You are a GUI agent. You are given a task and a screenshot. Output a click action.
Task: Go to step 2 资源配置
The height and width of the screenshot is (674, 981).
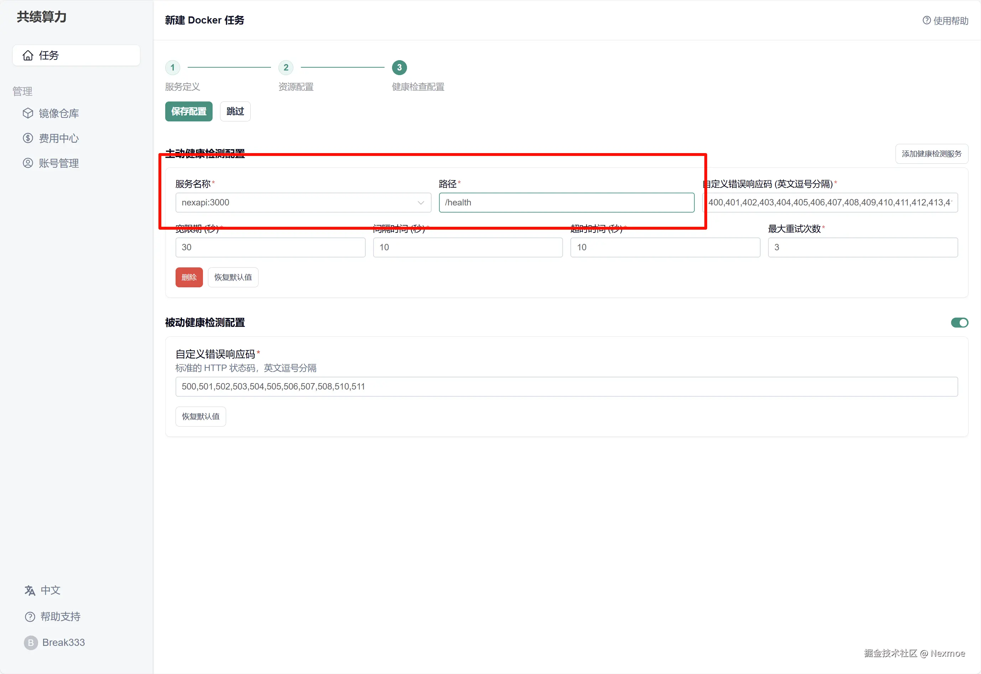[286, 68]
